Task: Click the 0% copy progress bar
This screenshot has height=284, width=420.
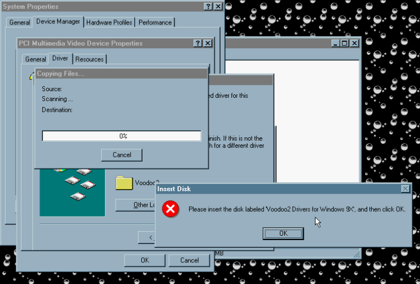Action: (x=122, y=136)
